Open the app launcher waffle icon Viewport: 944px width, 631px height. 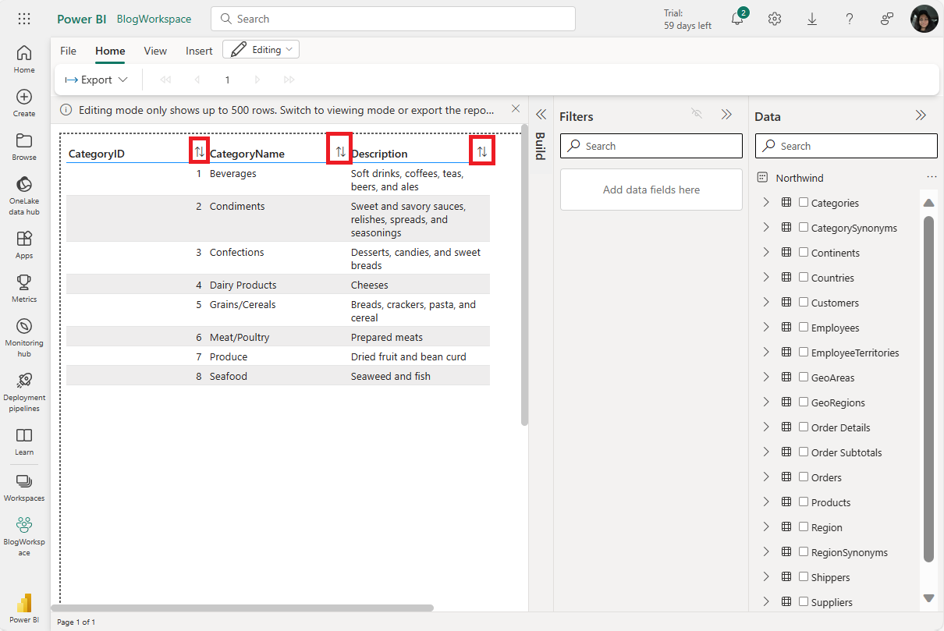pyautogui.click(x=24, y=19)
